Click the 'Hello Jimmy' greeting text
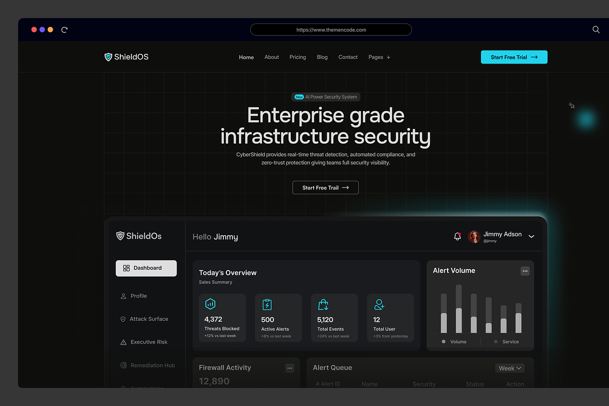The width and height of the screenshot is (609, 406). click(x=215, y=237)
